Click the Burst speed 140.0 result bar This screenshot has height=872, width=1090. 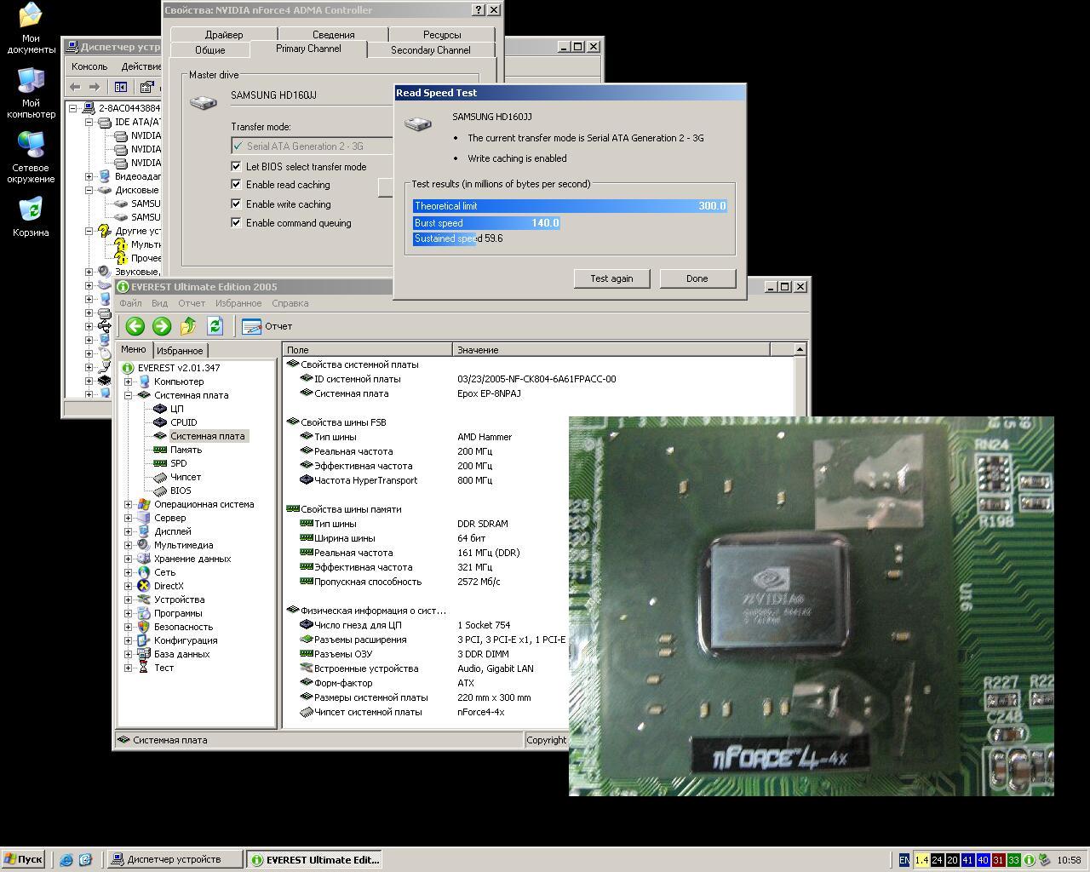(x=486, y=223)
